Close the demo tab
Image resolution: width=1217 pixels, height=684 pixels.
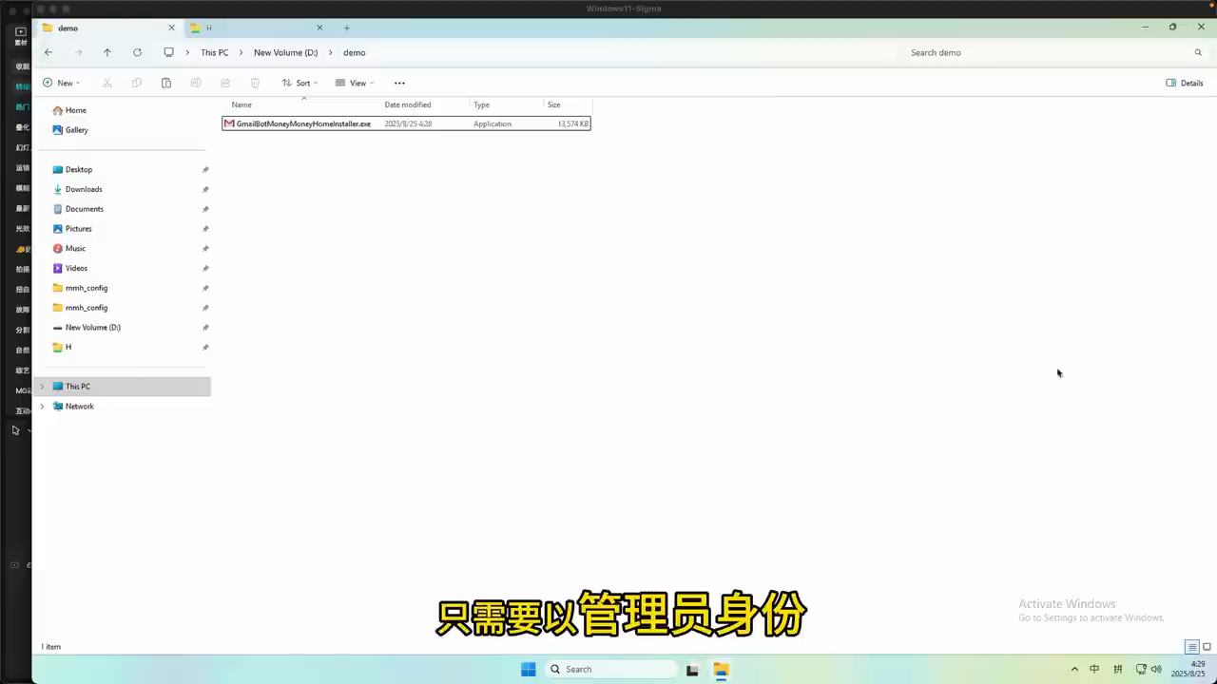pos(171,28)
